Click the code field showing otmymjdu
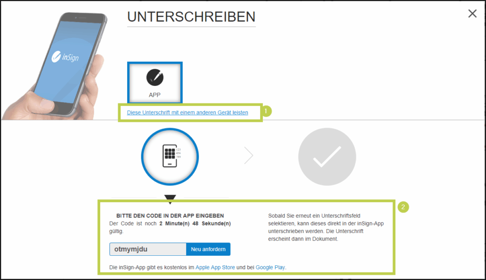This screenshot has width=486, height=280. (x=148, y=249)
